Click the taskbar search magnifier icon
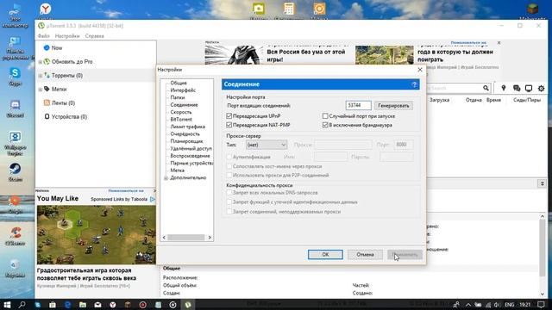The image size is (552, 310). tap(22, 304)
